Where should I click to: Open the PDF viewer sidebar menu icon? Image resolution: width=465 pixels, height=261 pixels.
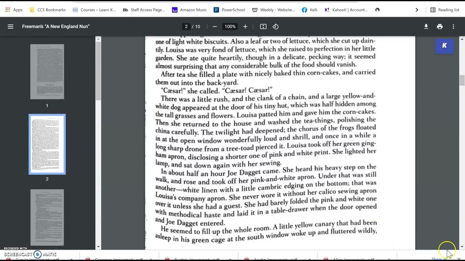point(11,26)
